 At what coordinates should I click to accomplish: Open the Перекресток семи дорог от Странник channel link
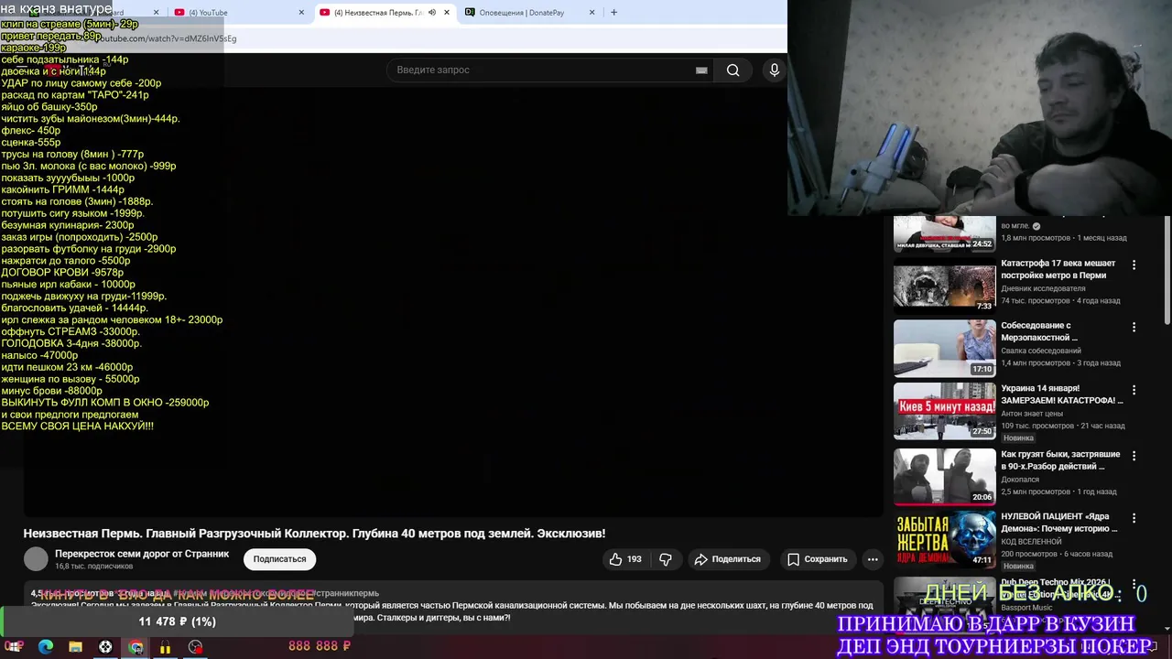click(142, 554)
